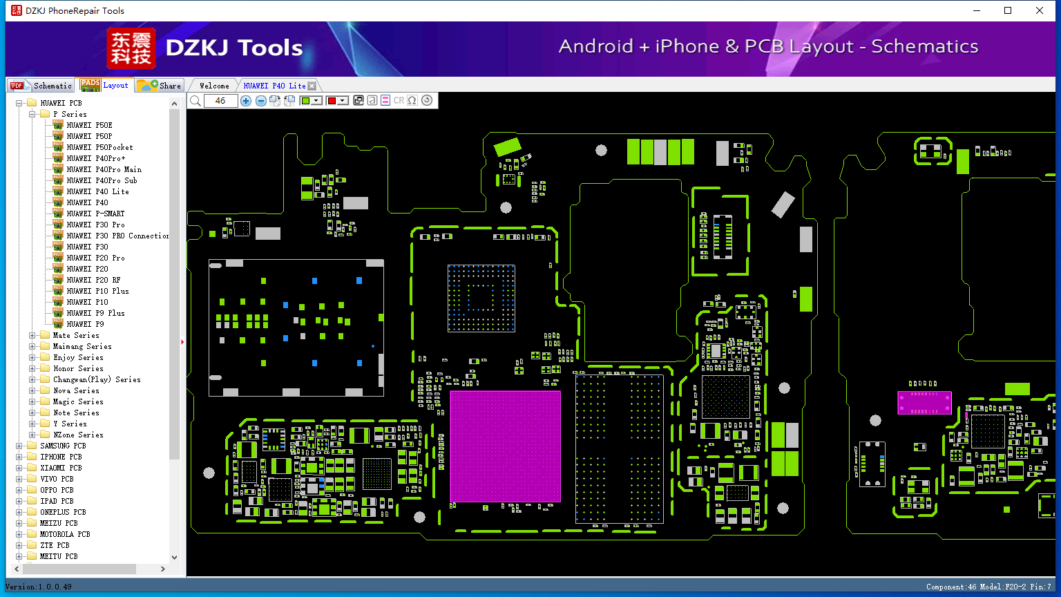Click the tree's horizontal scroll right arrow

(x=163, y=569)
